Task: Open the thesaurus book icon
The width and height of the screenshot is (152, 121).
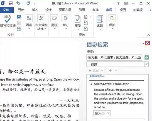Action: coord(19,23)
